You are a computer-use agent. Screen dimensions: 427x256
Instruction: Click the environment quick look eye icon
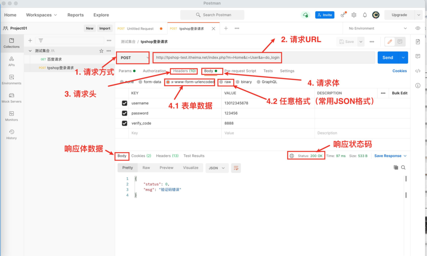click(417, 28)
